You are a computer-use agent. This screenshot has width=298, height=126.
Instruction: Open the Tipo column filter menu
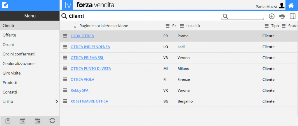267,26
